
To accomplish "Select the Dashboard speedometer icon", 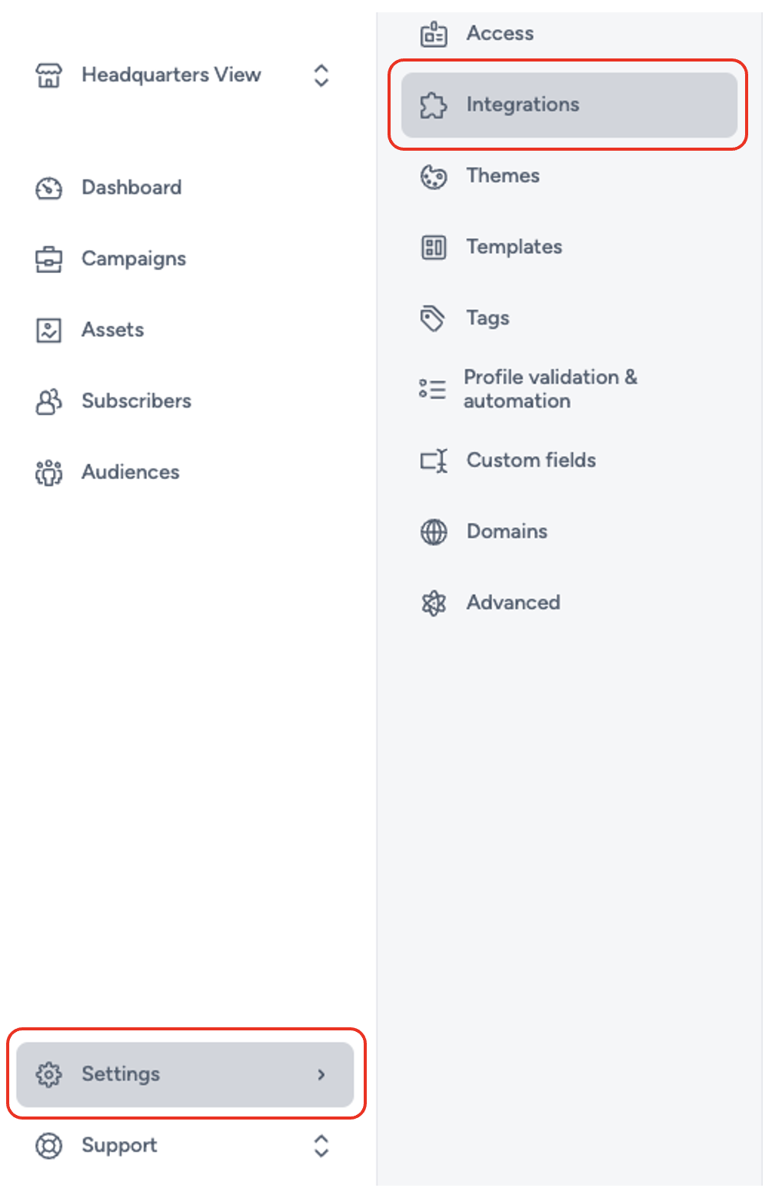I will (x=48, y=188).
